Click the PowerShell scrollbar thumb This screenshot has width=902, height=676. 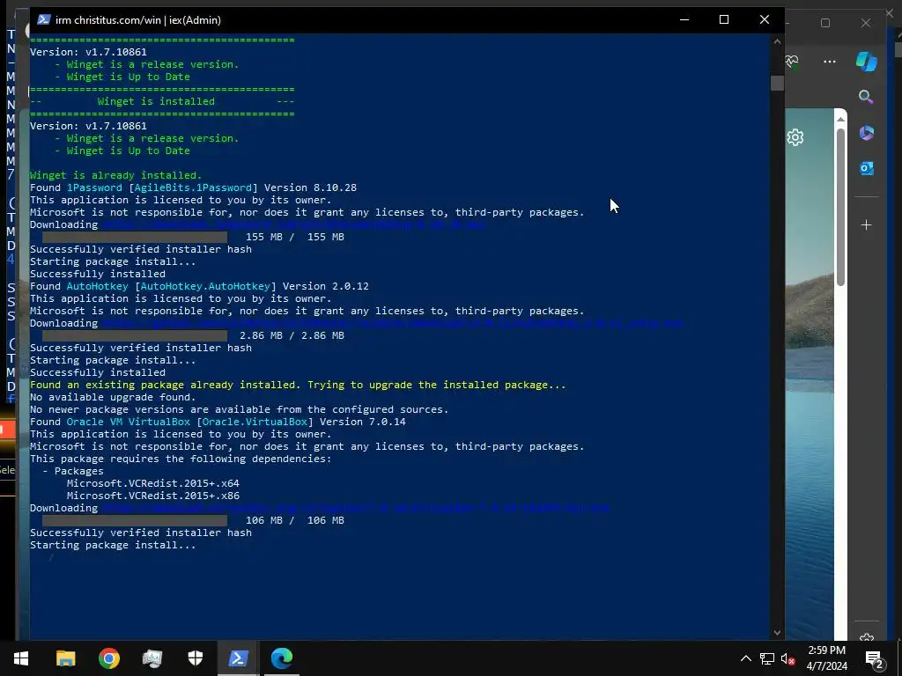coord(777,84)
